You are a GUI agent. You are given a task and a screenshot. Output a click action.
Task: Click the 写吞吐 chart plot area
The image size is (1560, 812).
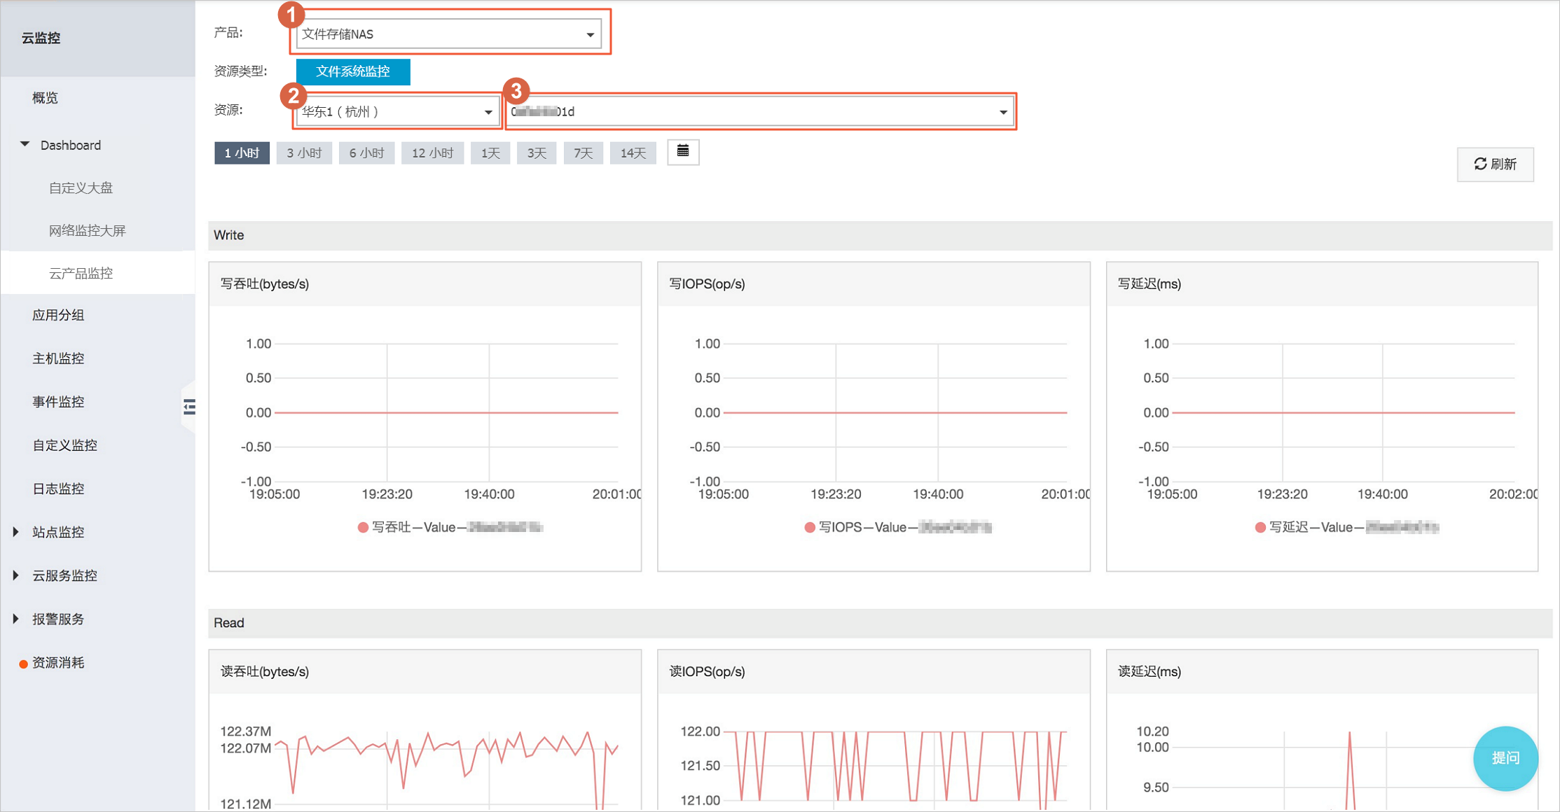tap(446, 412)
